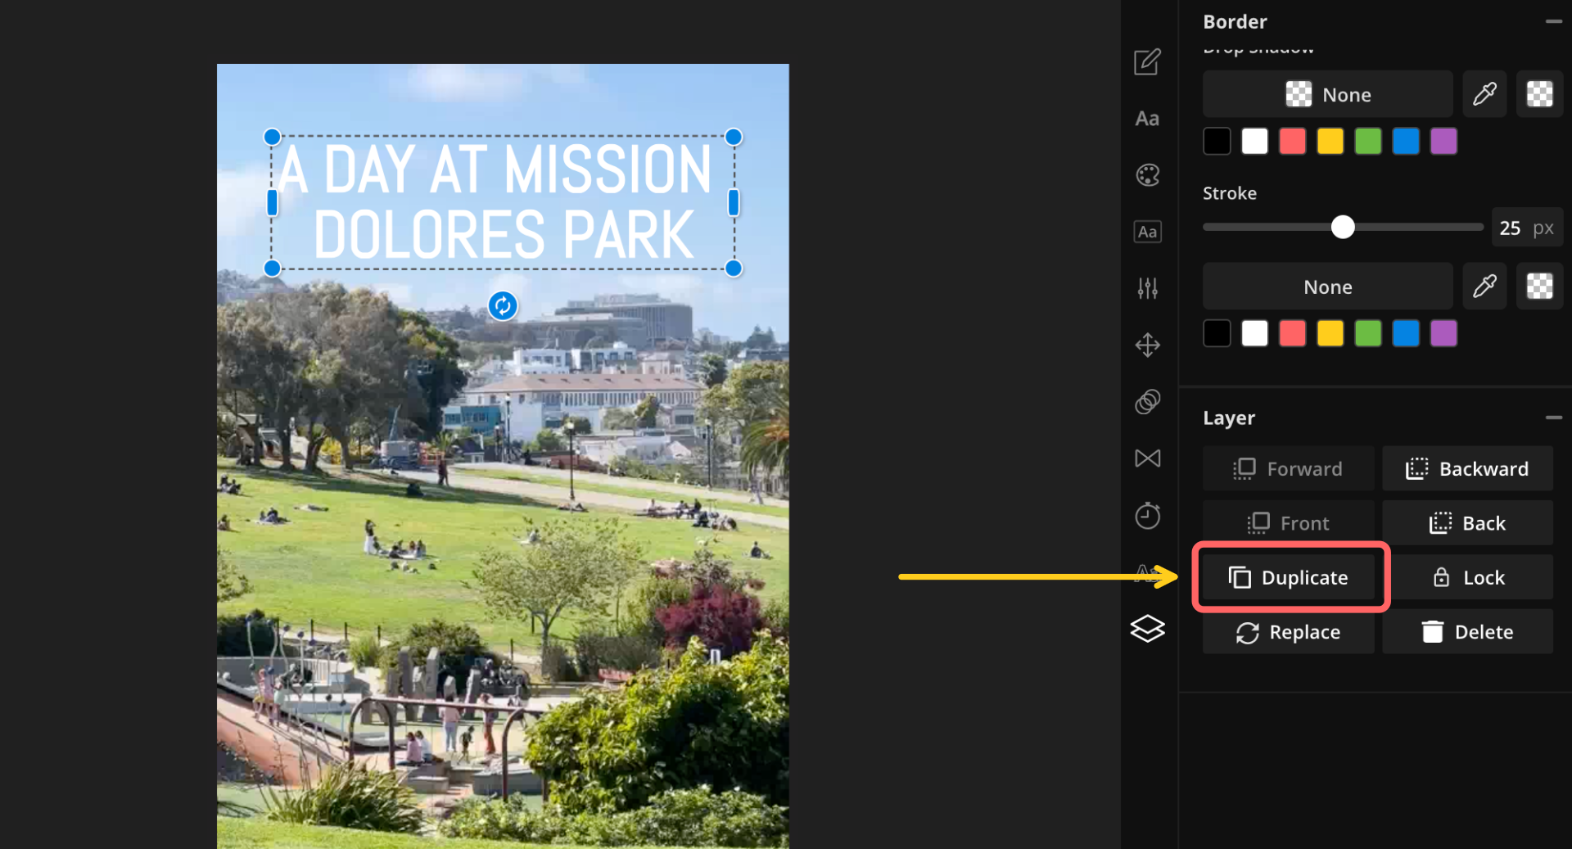The width and height of the screenshot is (1572, 849).
Task: Click the bottom-right corner handle of text box
Action: (734, 268)
